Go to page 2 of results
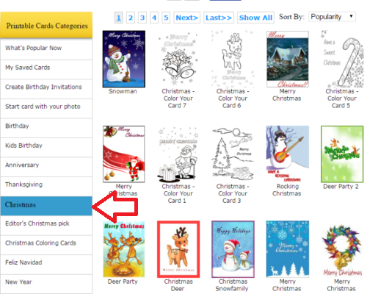Image resolution: width=367 pixels, height=294 pixels. [131, 18]
